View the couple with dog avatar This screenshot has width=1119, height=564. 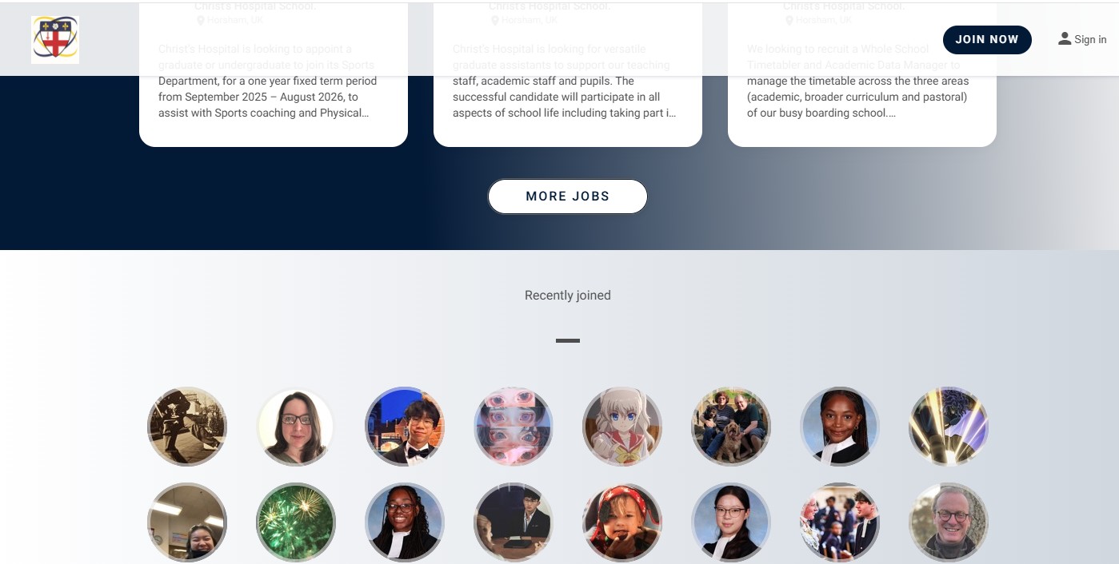coord(731,427)
